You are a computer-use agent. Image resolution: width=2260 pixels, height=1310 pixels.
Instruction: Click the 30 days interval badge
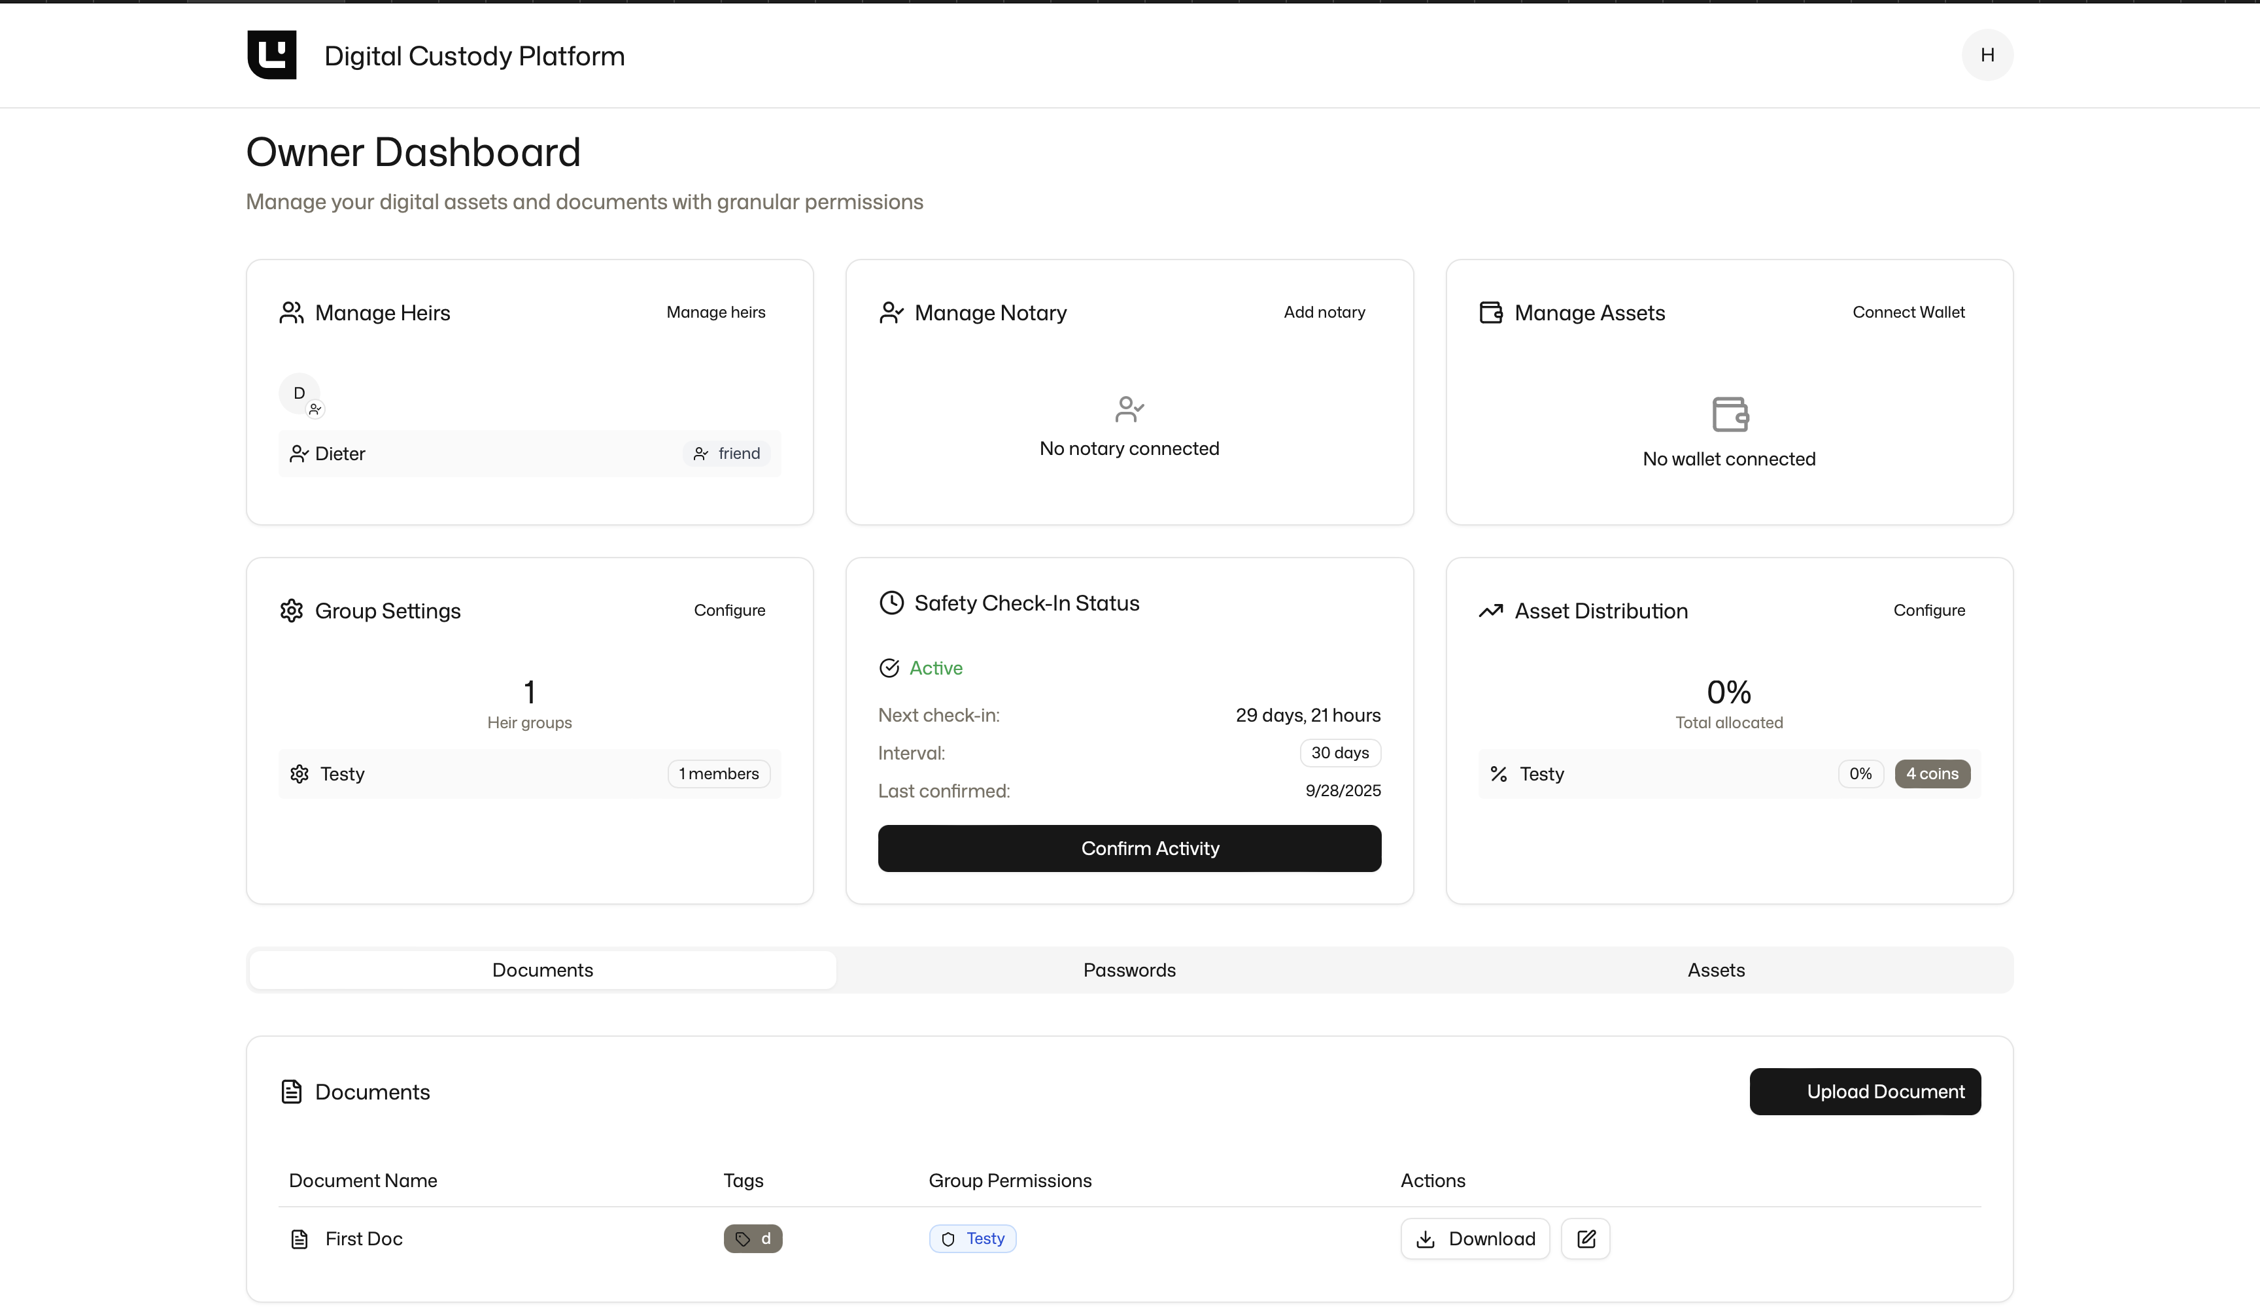[1340, 753]
